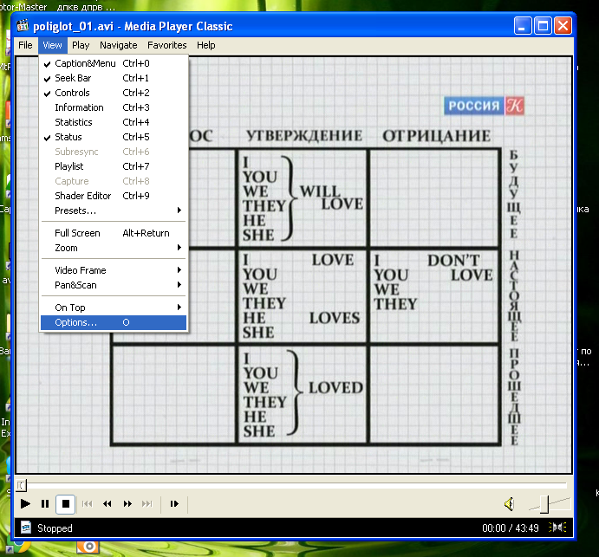Open the Favorites menu

pos(167,45)
